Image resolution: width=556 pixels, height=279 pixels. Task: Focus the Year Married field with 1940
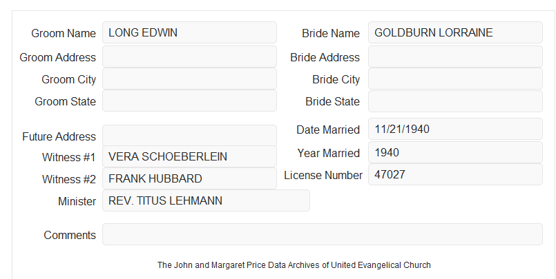[x=455, y=152]
